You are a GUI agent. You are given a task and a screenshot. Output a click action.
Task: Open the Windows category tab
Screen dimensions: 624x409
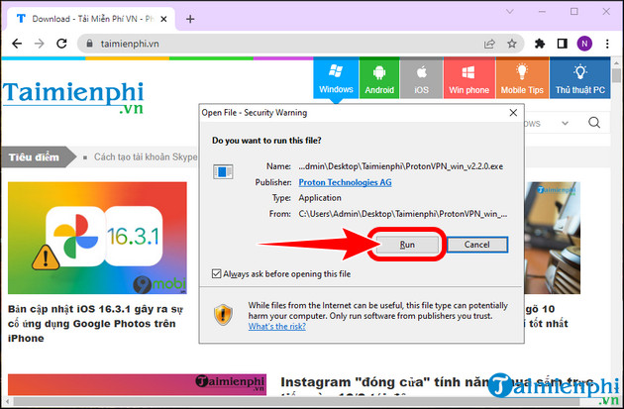[336, 78]
